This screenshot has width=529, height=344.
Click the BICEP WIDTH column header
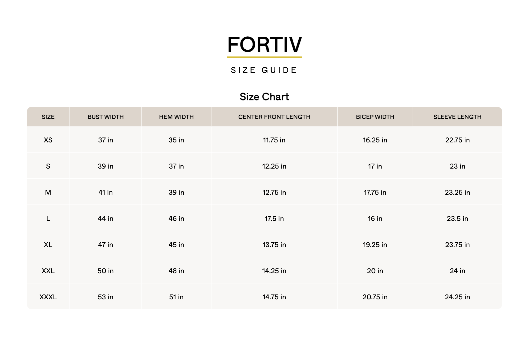375,117
